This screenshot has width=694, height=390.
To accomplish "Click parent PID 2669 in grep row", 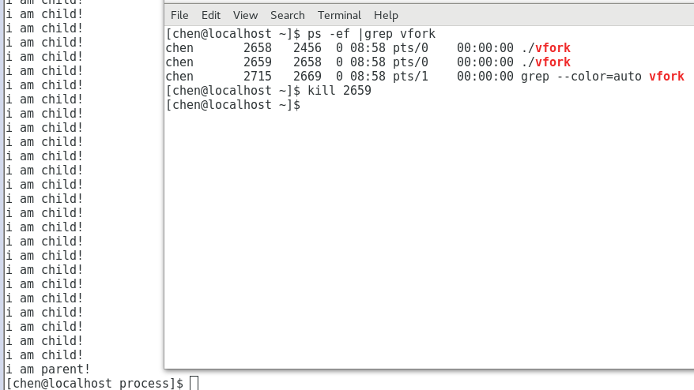I will pyautogui.click(x=307, y=77).
